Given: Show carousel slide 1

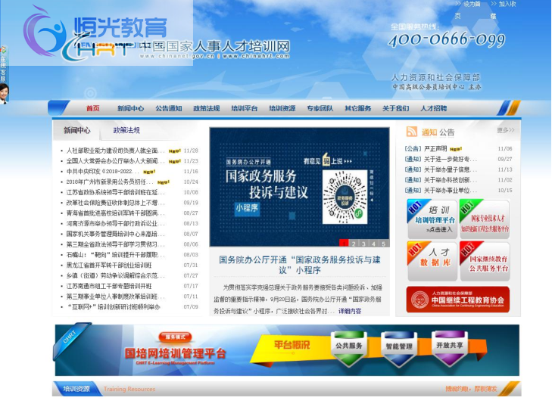Looking at the screenshot, I should pyautogui.click(x=344, y=243).
